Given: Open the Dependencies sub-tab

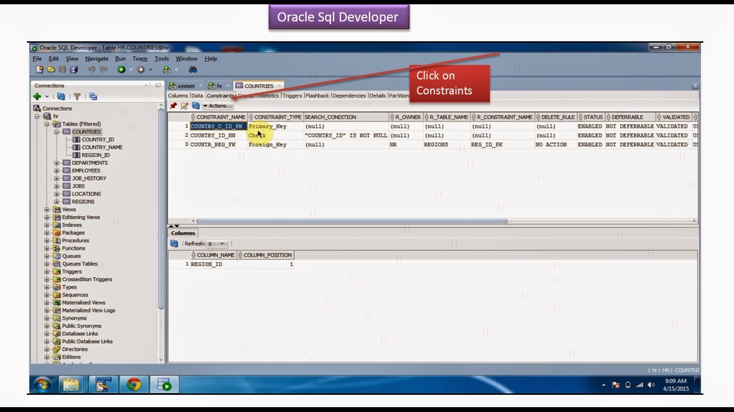Looking at the screenshot, I should [349, 95].
